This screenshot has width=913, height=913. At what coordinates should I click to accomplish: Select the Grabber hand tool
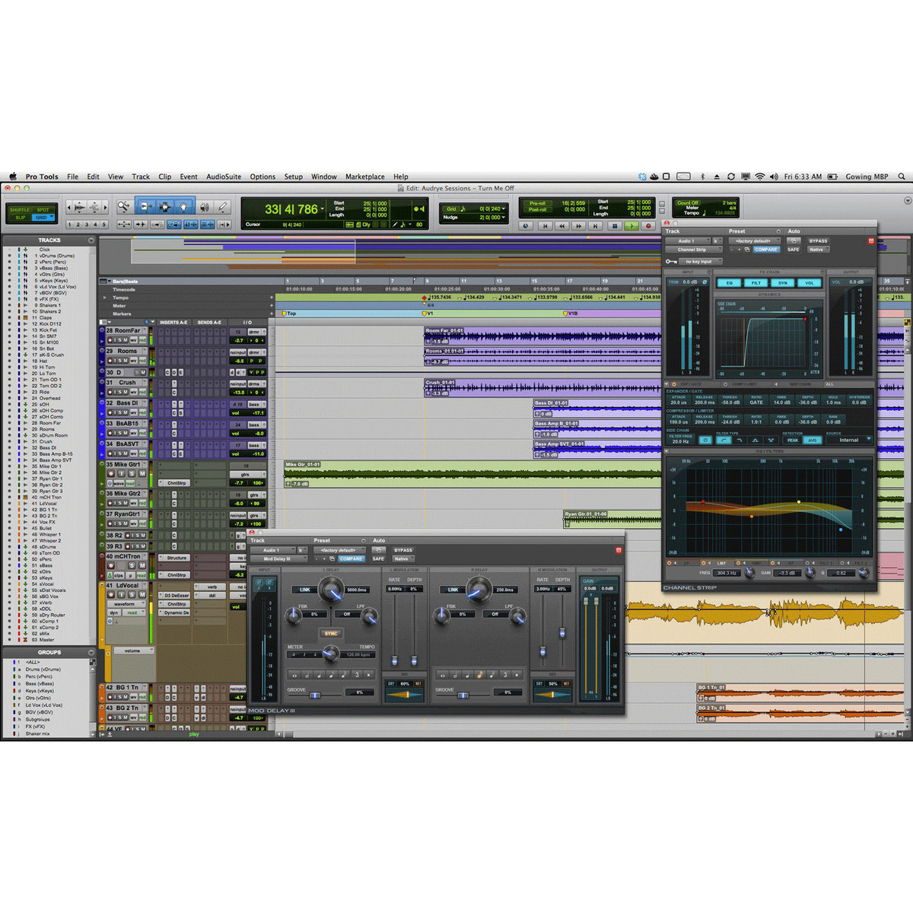click(x=183, y=207)
